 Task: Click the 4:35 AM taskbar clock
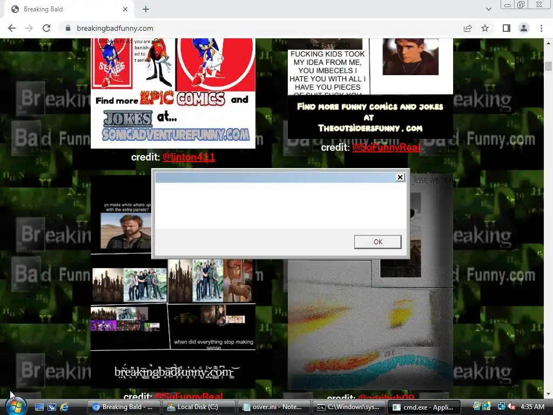532,407
